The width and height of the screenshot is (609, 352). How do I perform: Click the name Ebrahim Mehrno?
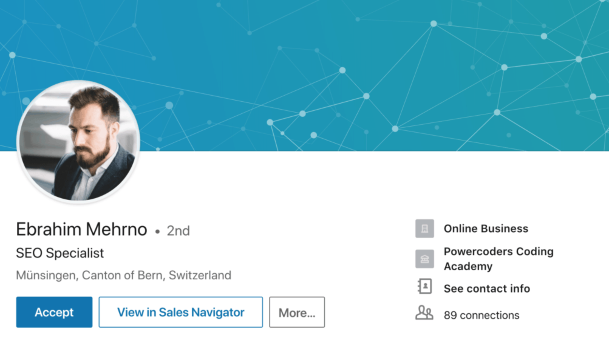pos(81,229)
